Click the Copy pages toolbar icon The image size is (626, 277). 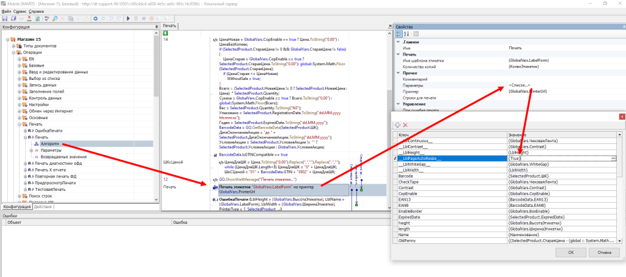pos(70,19)
